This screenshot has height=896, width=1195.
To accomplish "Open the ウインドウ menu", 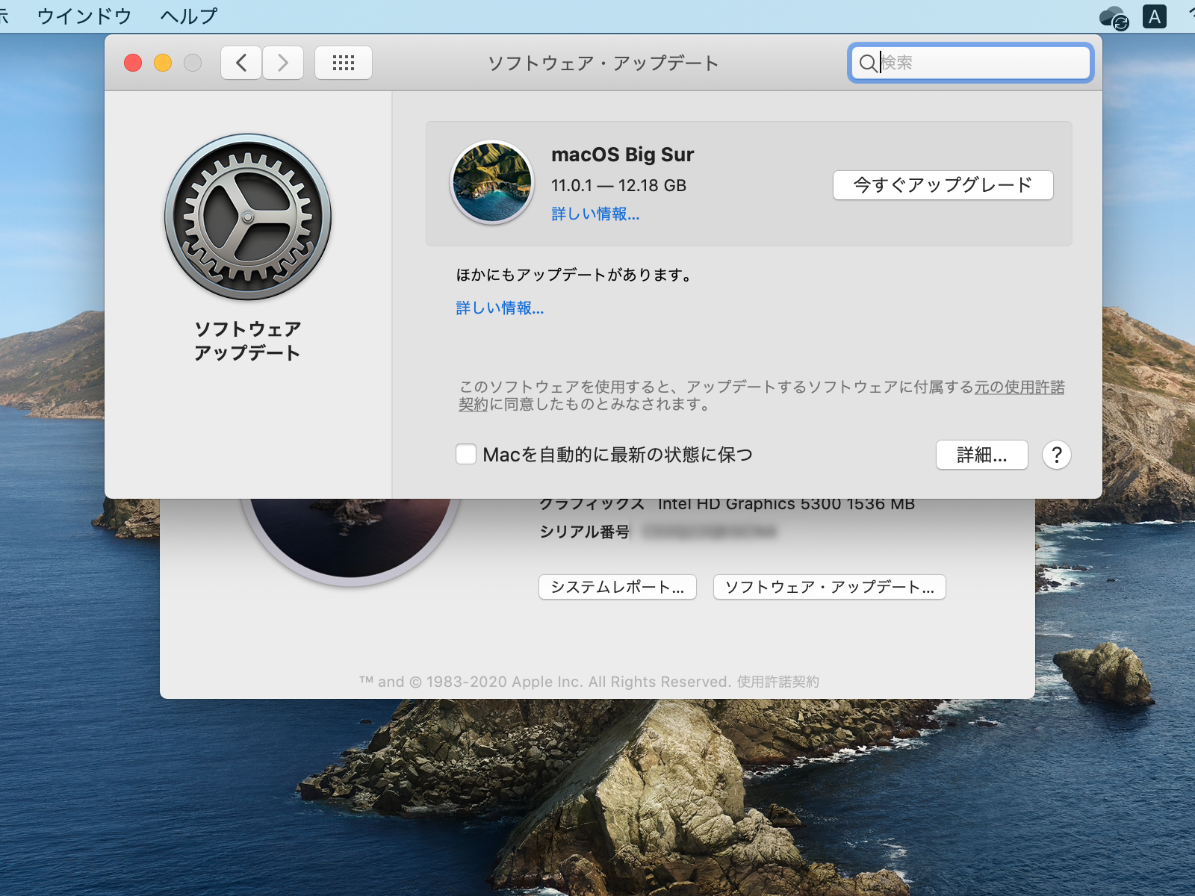I will point(84,15).
